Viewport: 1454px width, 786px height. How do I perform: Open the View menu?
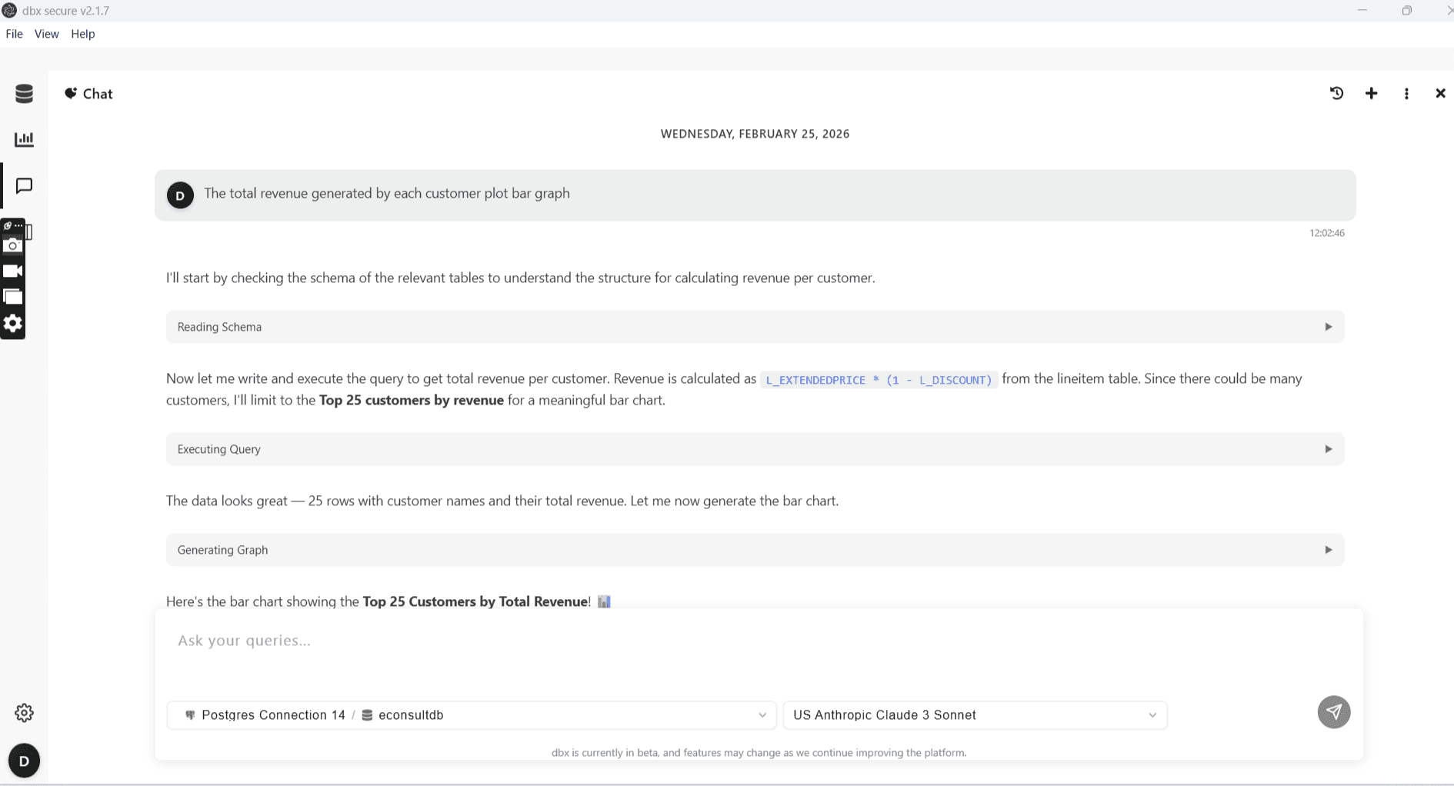click(46, 34)
